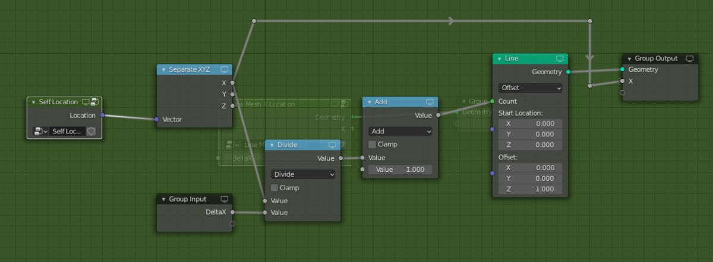
Task: Click the preview icon on the Divide node header
Action: point(333,145)
